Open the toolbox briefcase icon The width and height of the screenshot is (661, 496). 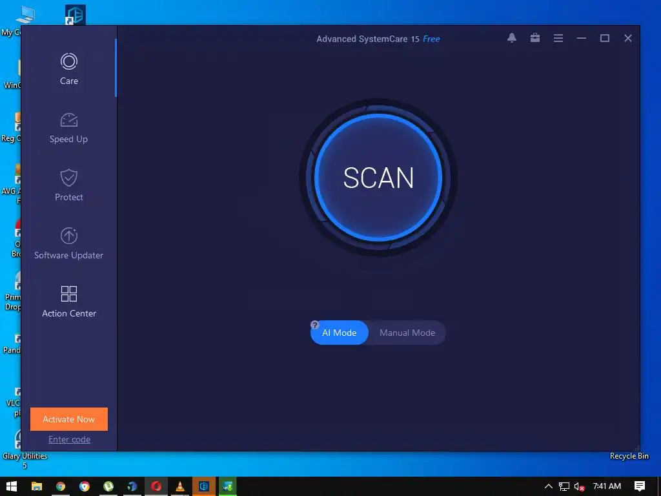pos(535,38)
